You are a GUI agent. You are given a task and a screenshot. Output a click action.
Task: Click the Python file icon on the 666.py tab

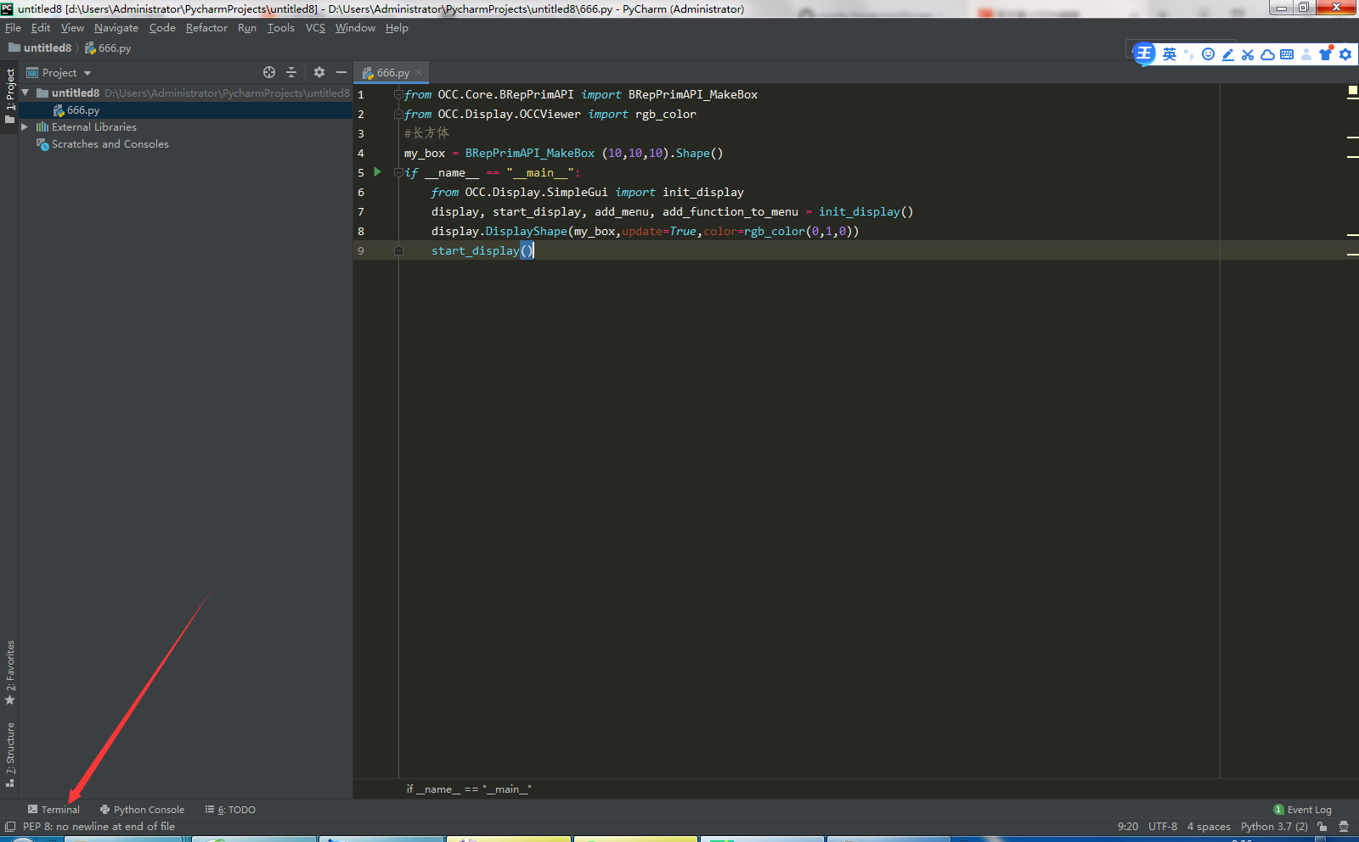[367, 72]
